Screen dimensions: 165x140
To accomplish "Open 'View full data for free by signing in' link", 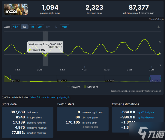I will tap(51, 97).
